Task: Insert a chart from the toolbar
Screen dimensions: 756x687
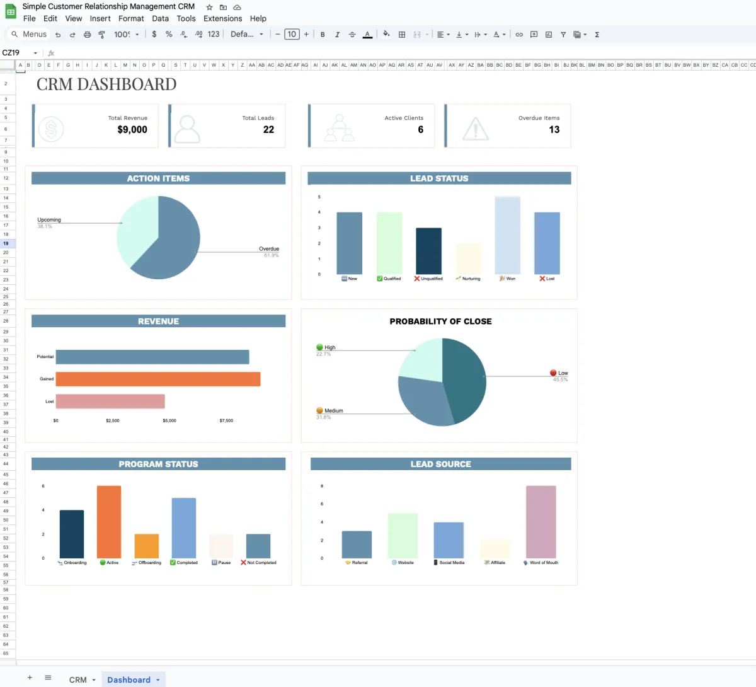Action: (x=548, y=35)
